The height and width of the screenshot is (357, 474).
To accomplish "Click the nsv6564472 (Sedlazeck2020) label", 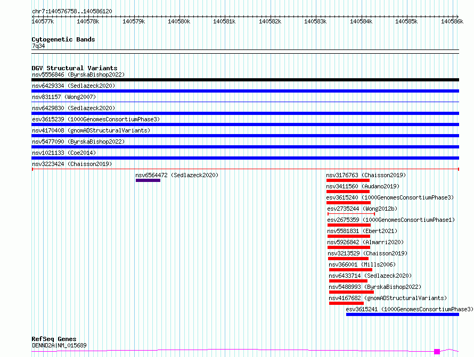I will [177, 175].
